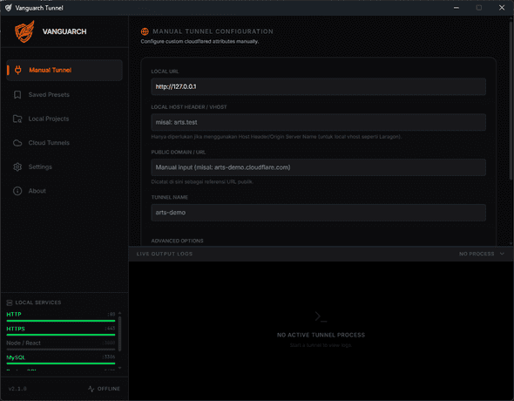Click the OFFLINE status text
Screen dimensions: 514x401
coord(109,389)
